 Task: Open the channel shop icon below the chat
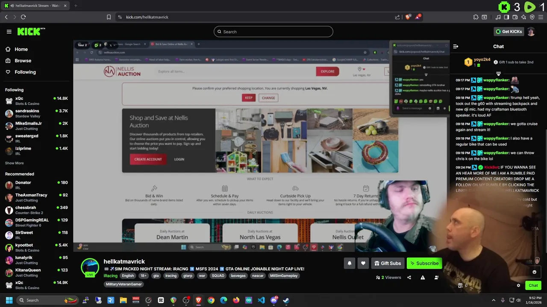tap(460, 286)
